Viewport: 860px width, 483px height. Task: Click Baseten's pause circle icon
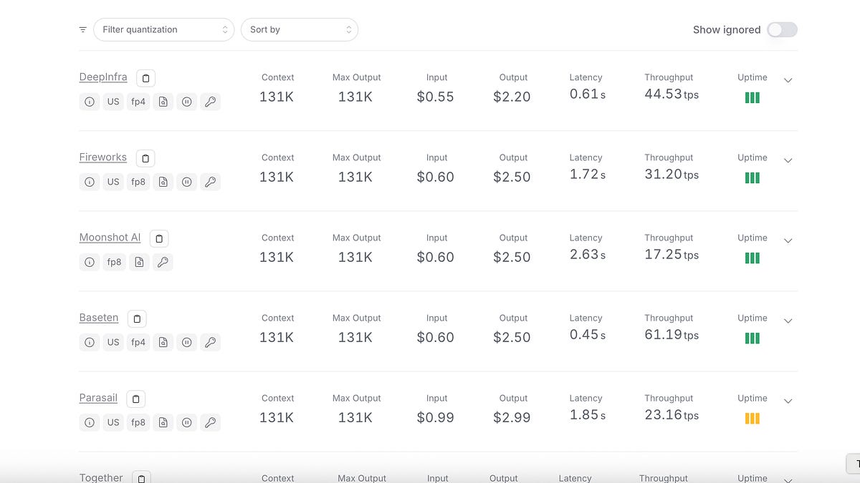(186, 342)
